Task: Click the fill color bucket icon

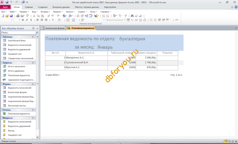Action: pyautogui.click(x=59, y=20)
